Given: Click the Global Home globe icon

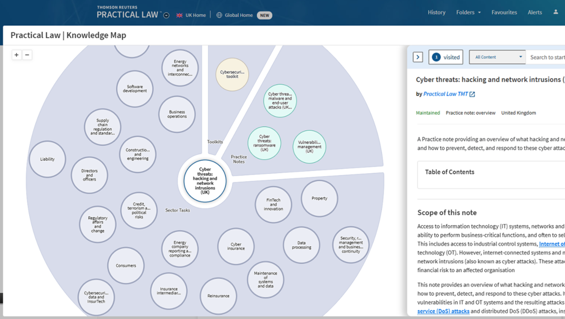Looking at the screenshot, I should click(x=219, y=15).
